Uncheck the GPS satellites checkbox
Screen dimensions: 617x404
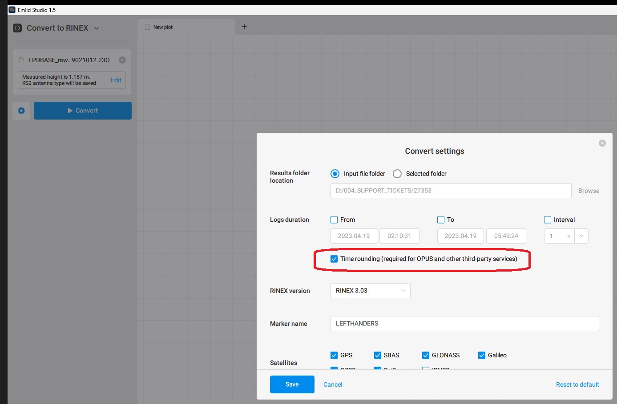[334, 355]
